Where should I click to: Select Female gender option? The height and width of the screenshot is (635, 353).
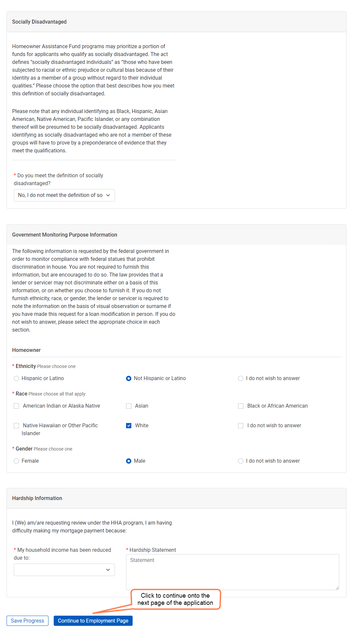16,461
